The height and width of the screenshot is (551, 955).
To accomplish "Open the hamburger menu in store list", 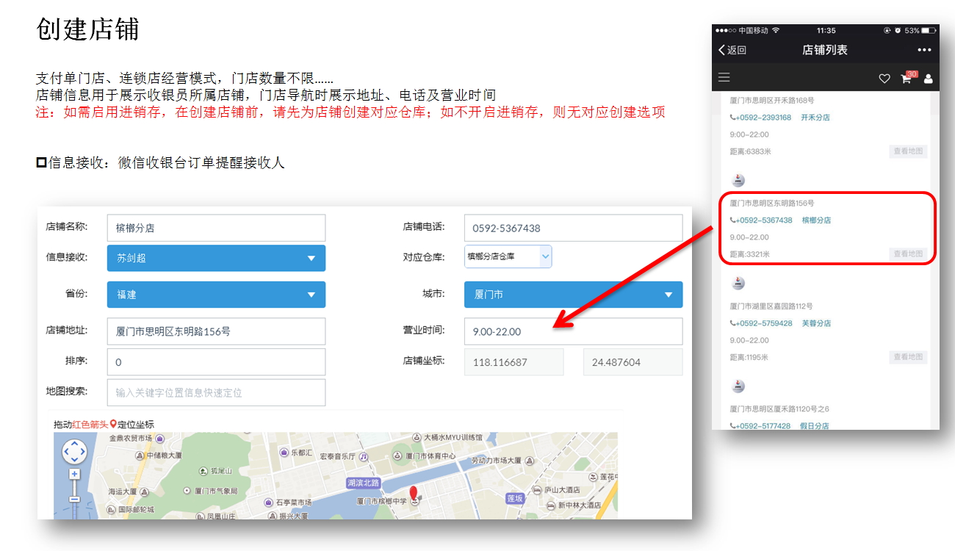I will point(724,77).
